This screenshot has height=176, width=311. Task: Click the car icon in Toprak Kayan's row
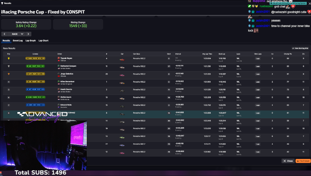pyautogui.click(x=122, y=60)
